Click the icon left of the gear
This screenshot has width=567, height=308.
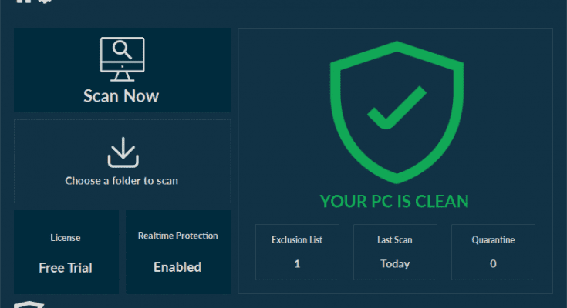pyautogui.click(x=24, y=2)
